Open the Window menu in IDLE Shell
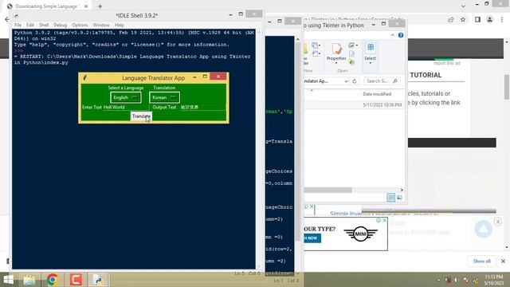The image size is (510, 287). [x=101, y=25]
